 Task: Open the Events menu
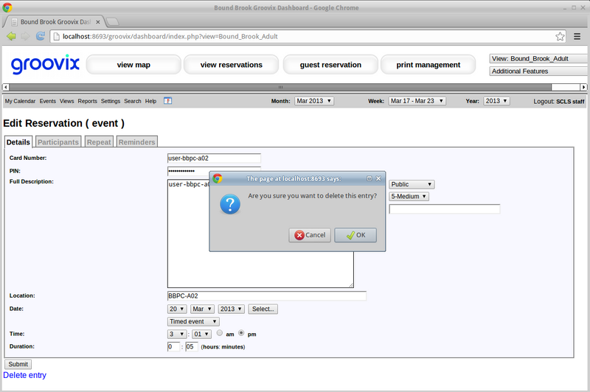47,101
